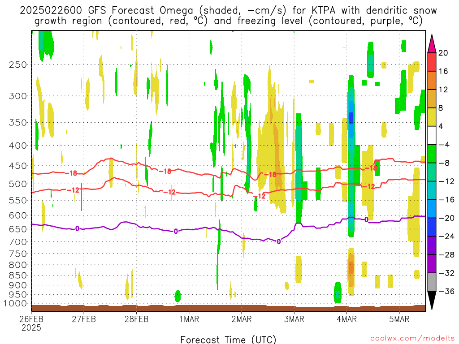Click the 700 pressure level label
The width and height of the screenshot is (459, 344).
[x=18, y=242]
